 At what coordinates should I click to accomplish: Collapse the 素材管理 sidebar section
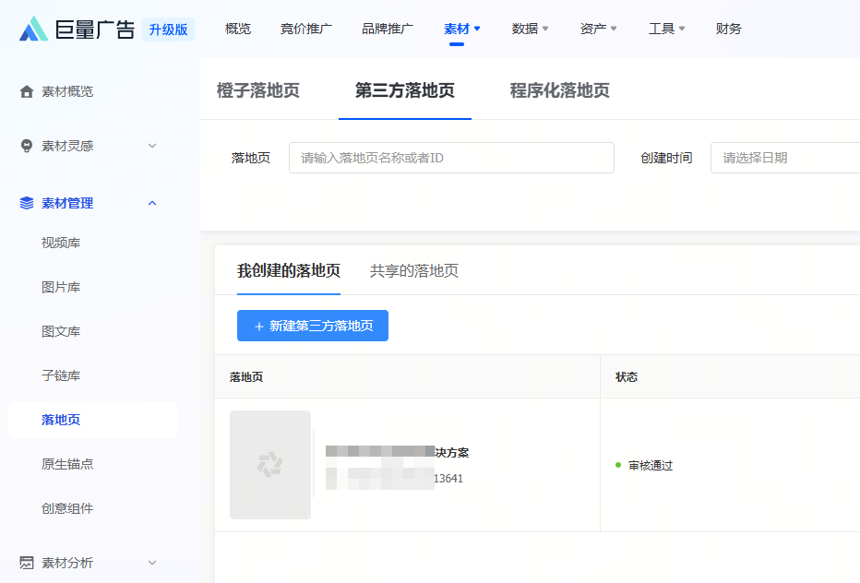152,203
